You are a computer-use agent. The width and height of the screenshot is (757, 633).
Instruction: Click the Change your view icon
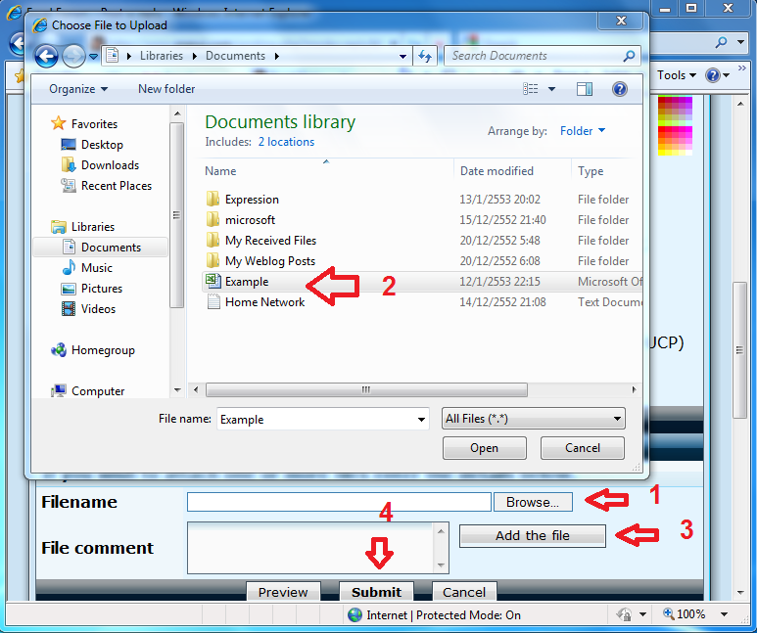click(531, 89)
